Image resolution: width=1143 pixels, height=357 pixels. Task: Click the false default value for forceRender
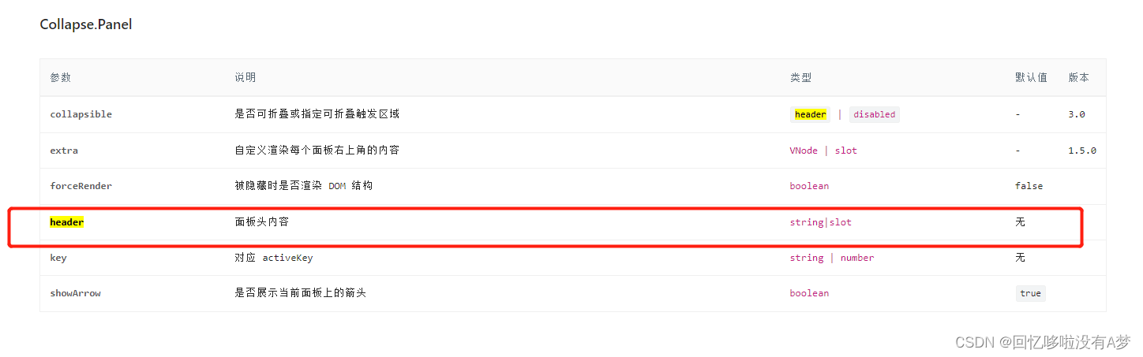tap(1029, 186)
